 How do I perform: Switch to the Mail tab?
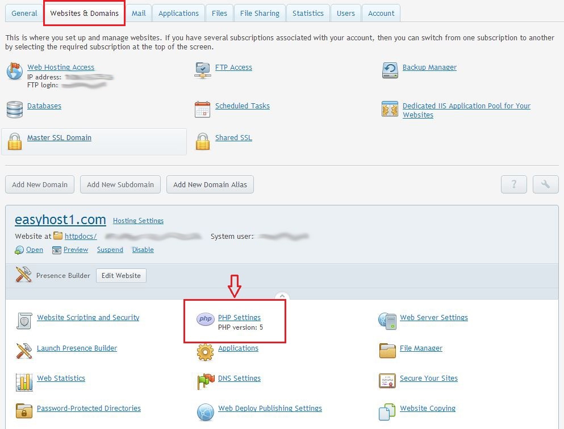point(139,13)
